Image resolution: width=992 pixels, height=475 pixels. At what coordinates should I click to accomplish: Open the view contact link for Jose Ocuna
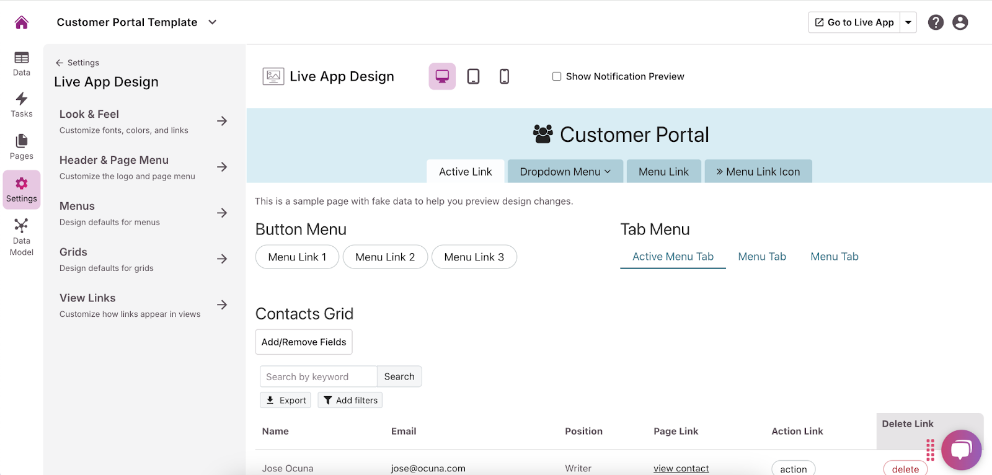681,468
